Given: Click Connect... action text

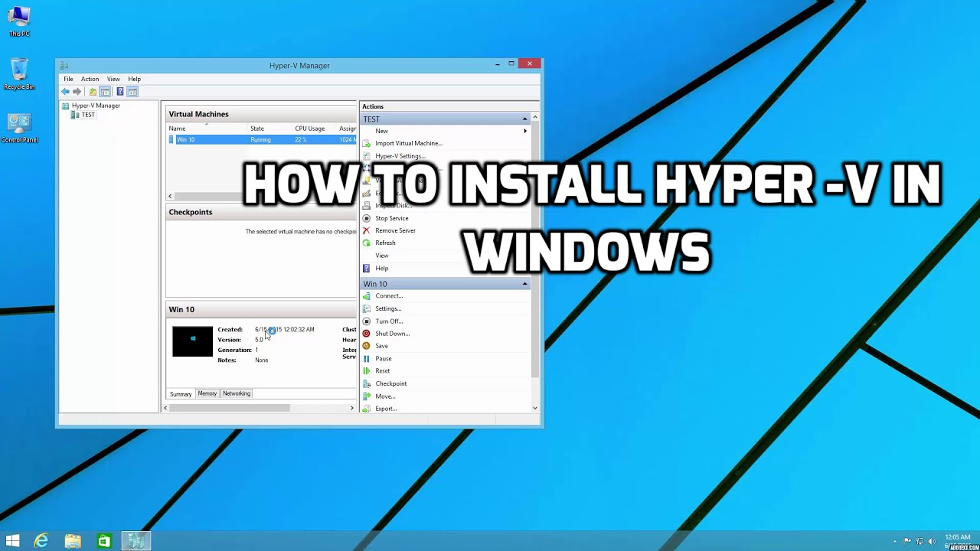Looking at the screenshot, I should [x=389, y=296].
